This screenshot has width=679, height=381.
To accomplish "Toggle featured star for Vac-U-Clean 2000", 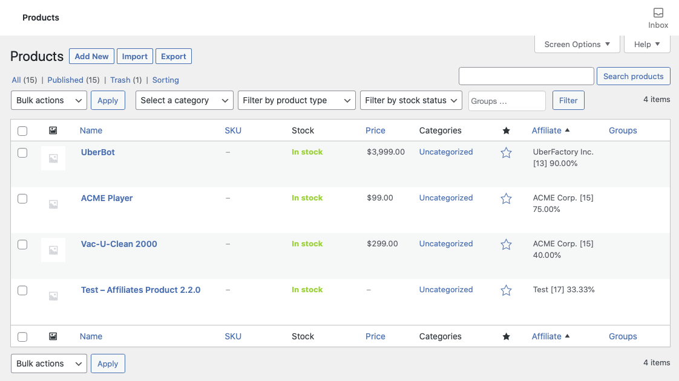I will click(506, 245).
